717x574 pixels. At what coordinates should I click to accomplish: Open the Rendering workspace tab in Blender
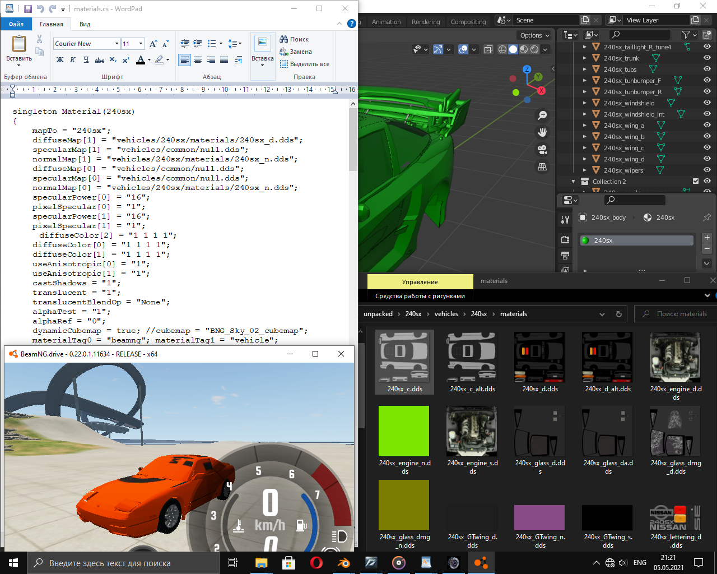(x=426, y=22)
